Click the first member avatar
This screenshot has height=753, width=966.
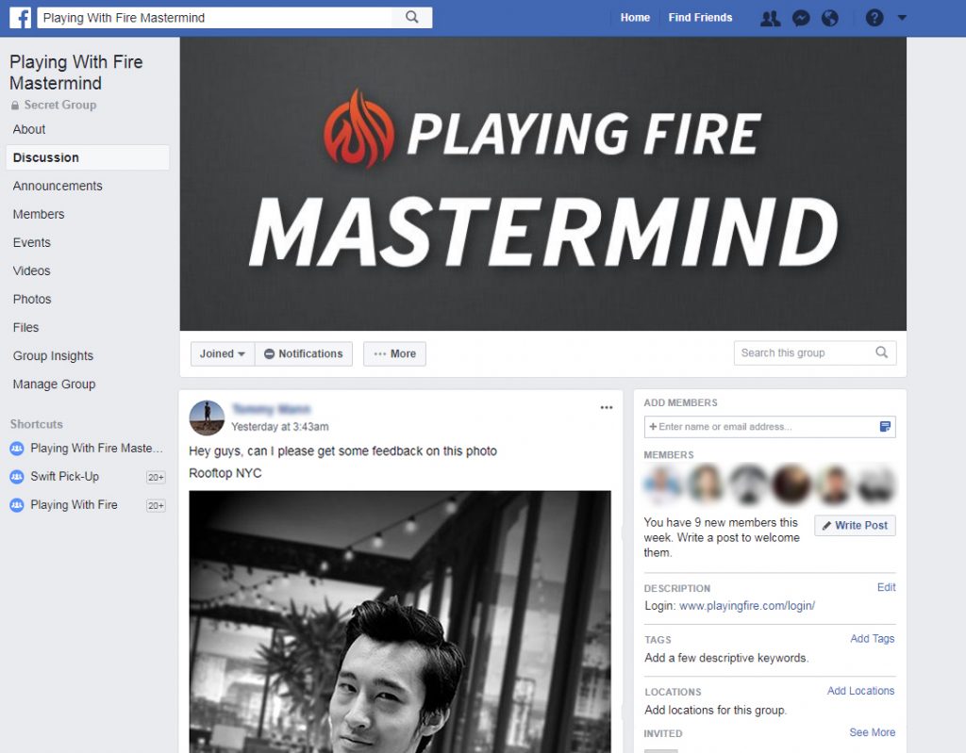coord(663,483)
